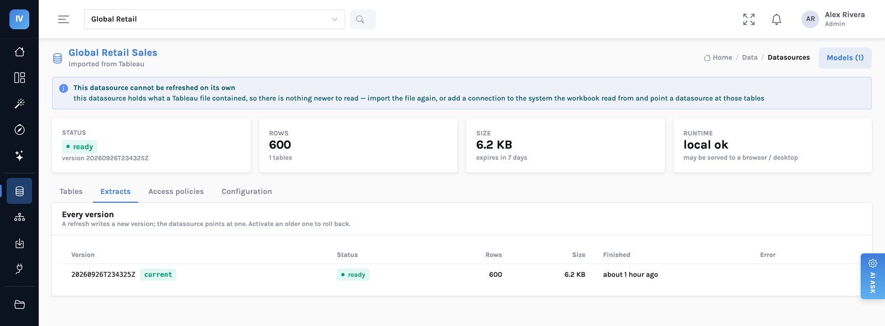Select version 20260926T234325Z in the table row
Image resolution: width=885 pixels, height=326 pixels.
point(103,275)
